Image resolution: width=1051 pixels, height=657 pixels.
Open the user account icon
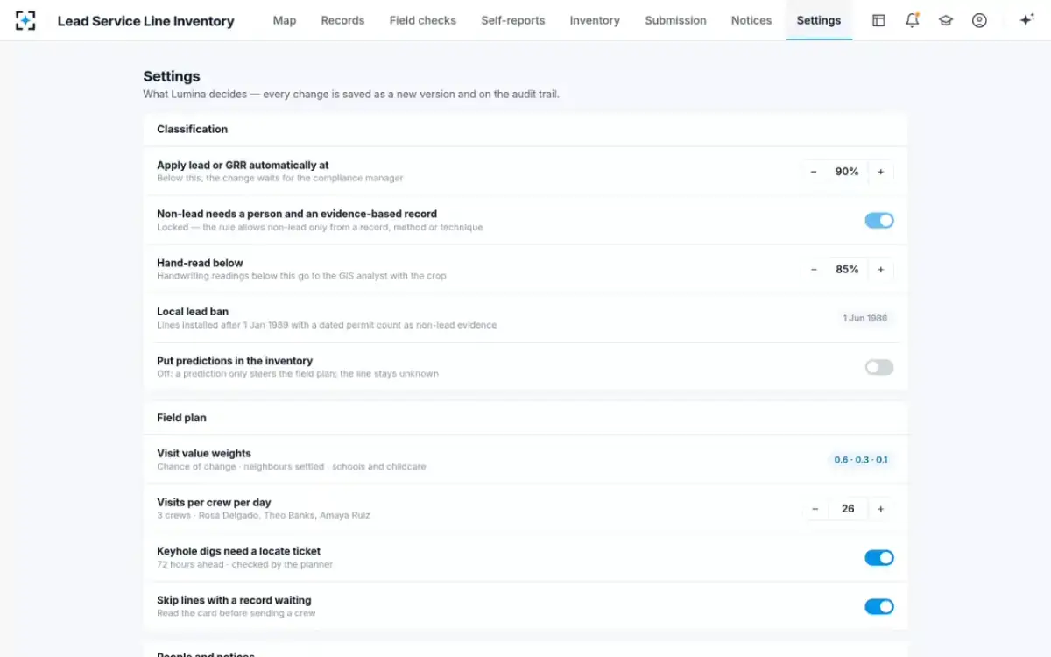pyautogui.click(x=979, y=20)
